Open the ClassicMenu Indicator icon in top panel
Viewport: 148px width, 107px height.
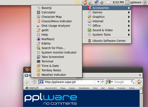point(84,2)
